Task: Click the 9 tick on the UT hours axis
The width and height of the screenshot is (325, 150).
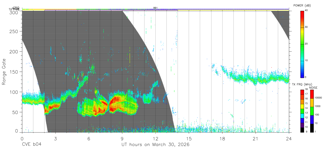Action: click(122, 139)
